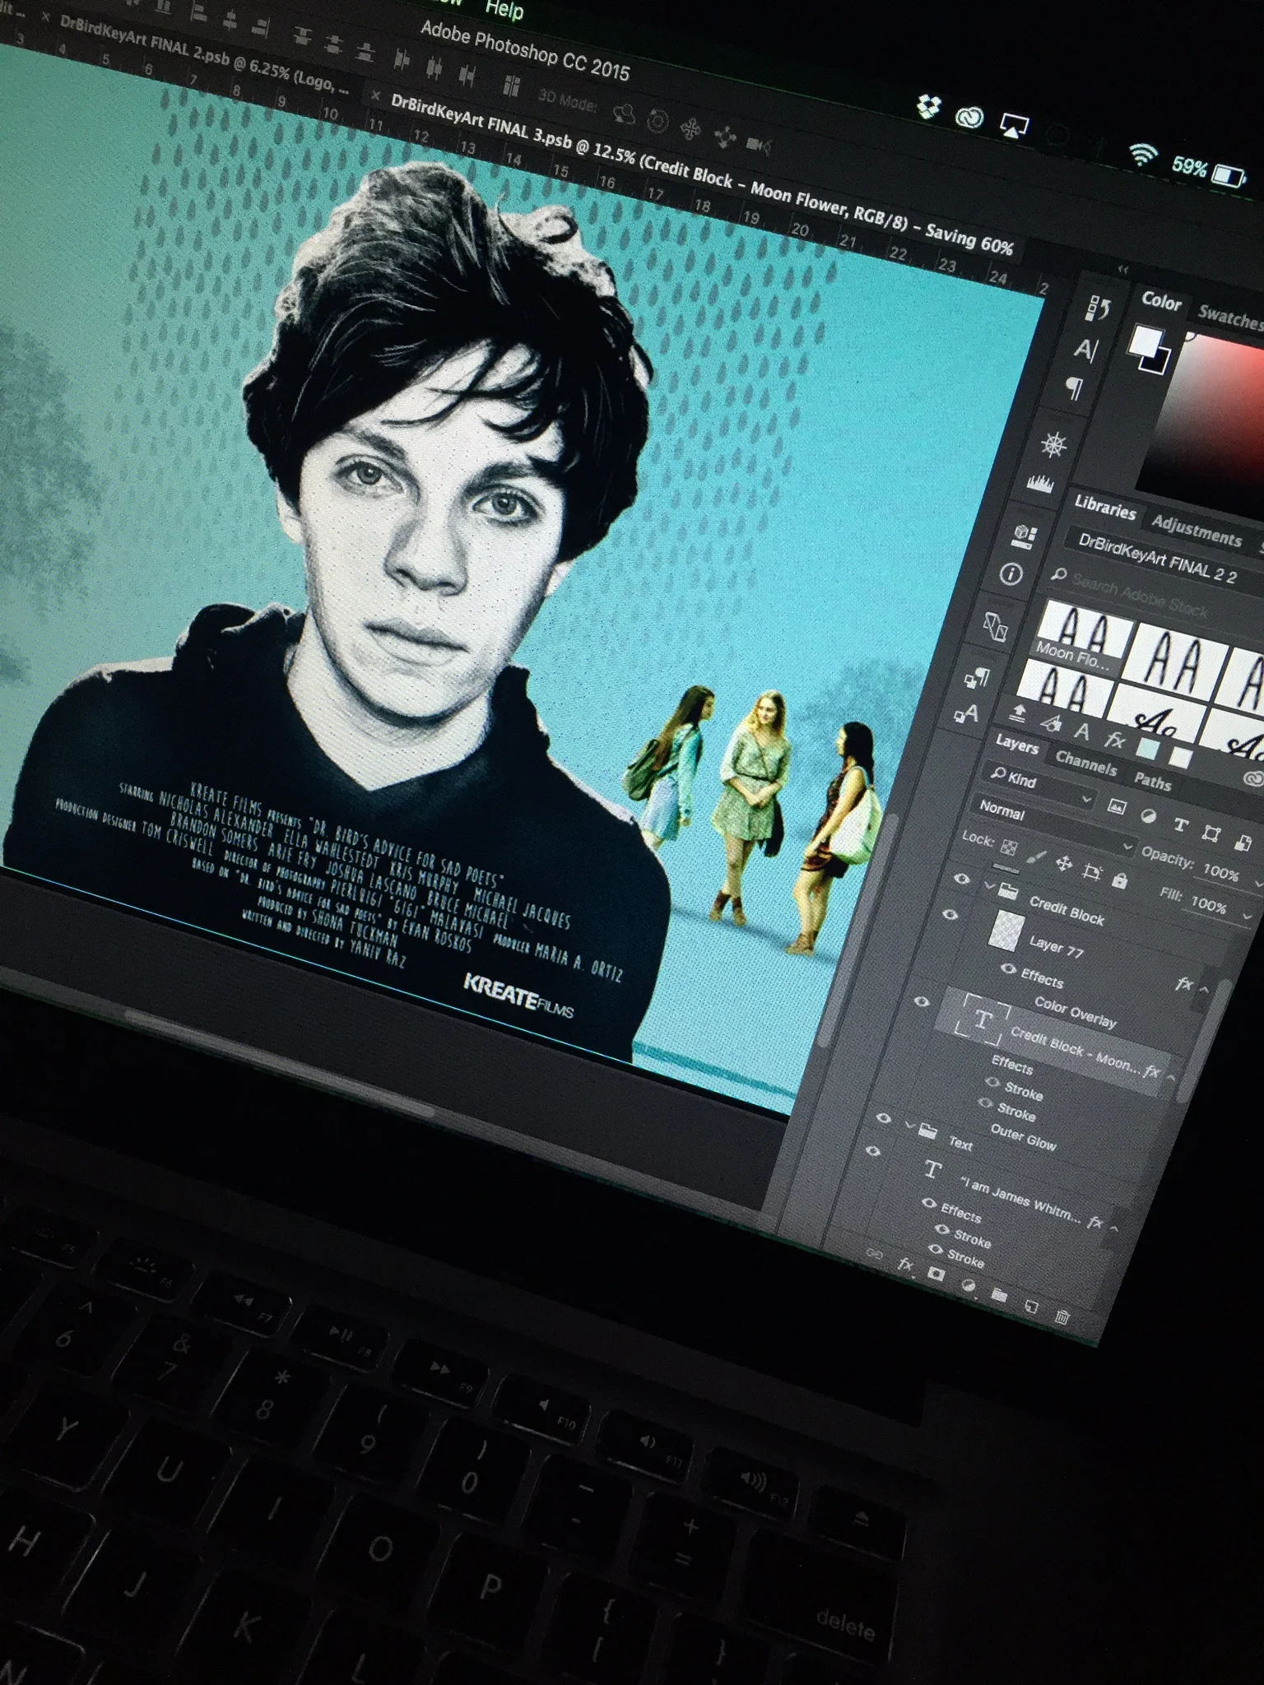Open the Histogram panel icon
The width and height of the screenshot is (1264, 1685).
1040,484
